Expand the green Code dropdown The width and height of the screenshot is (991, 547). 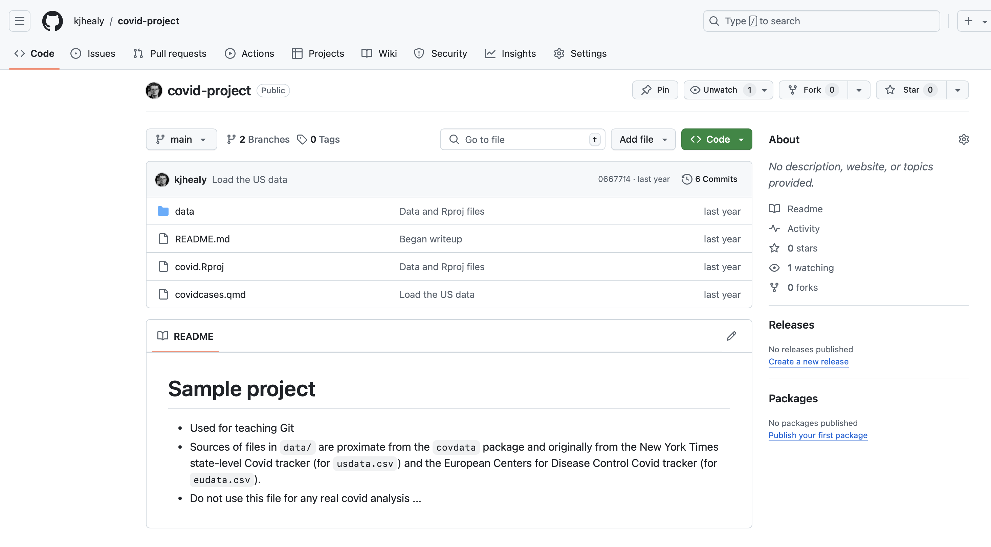pos(716,139)
